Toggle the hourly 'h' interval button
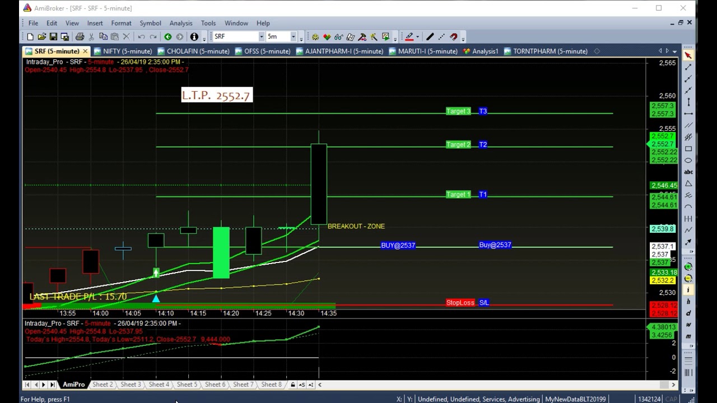The width and height of the screenshot is (717, 403). click(x=688, y=302)
